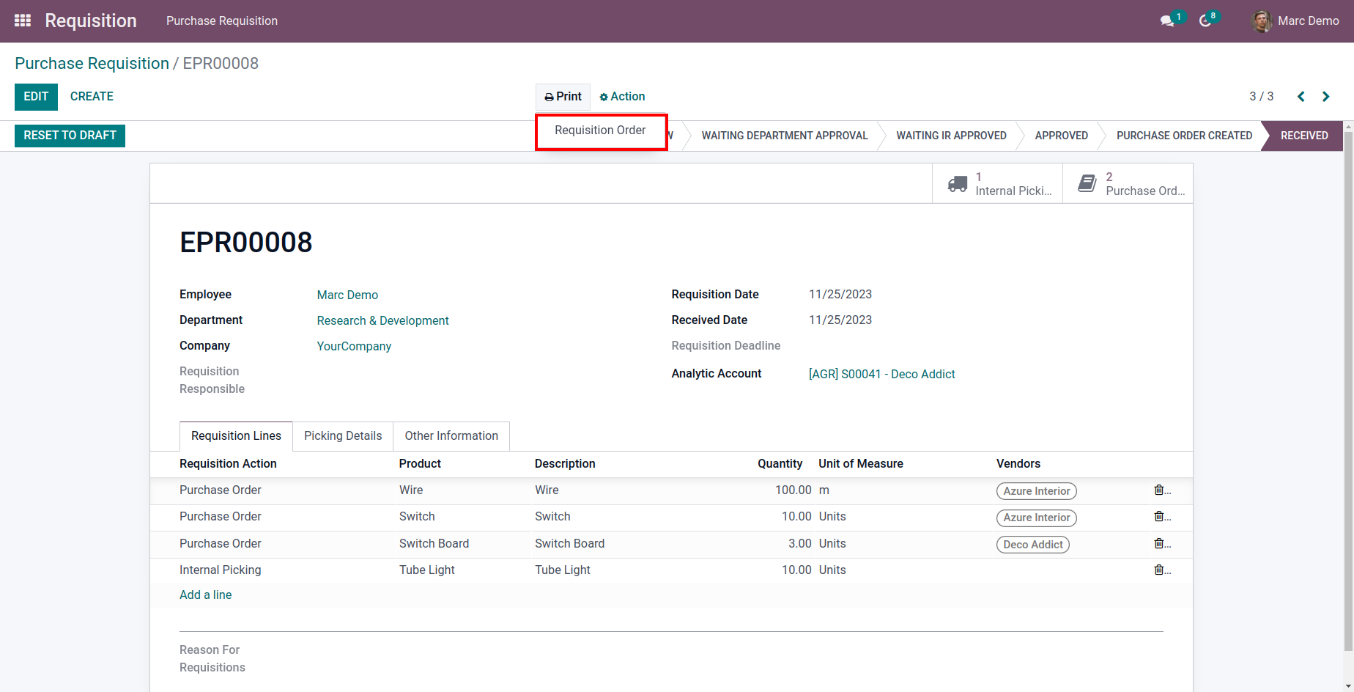Open the apps grid menu icon
This screenshot has height=692, width=1354.
(x=23, y=21)
